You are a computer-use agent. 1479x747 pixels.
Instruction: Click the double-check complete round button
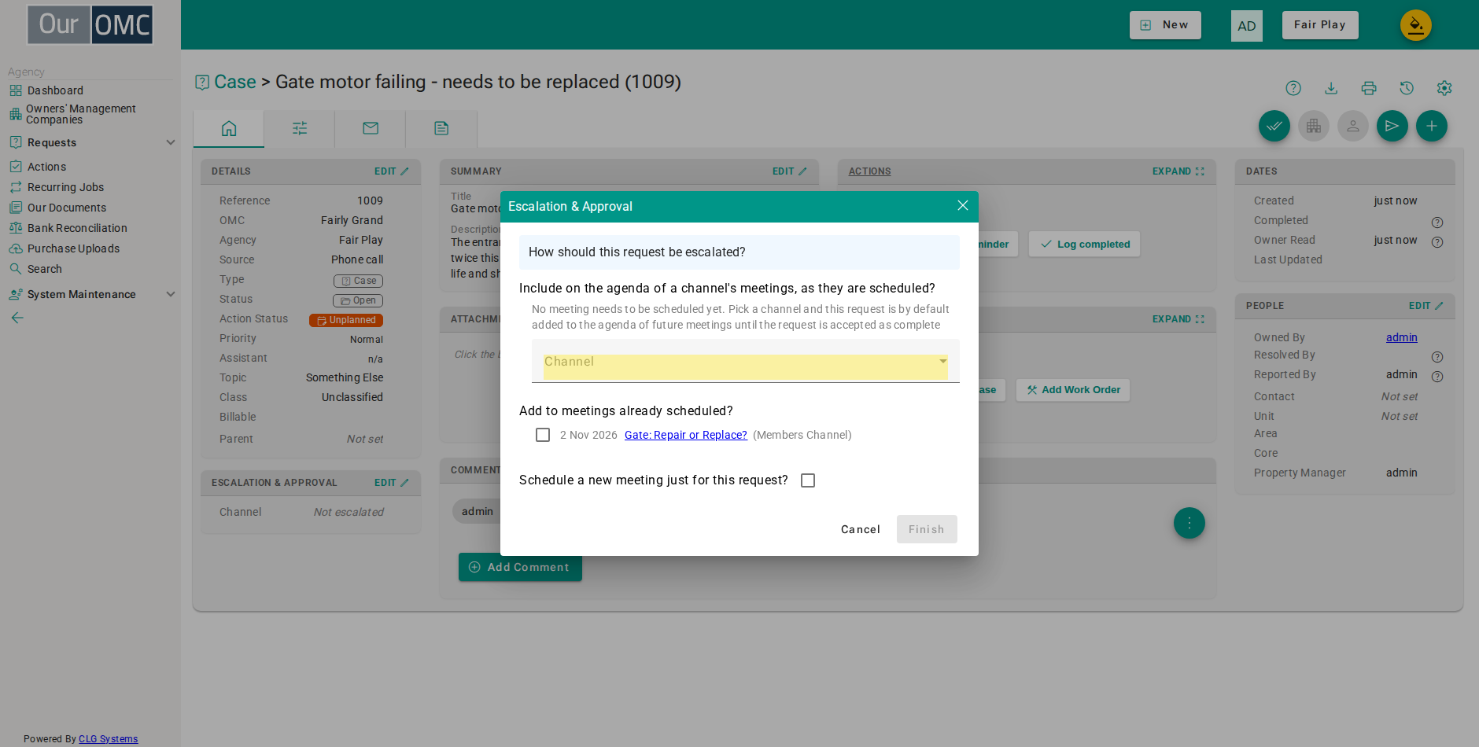(1274, 126)
